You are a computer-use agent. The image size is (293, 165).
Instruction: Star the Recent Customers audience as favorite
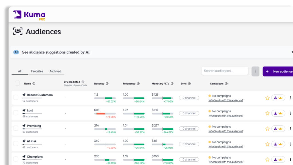267,98
